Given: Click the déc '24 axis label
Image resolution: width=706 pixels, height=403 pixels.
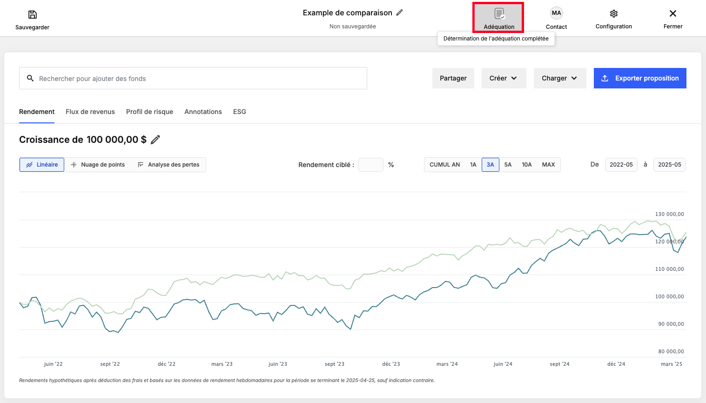Looking at the screenshot, I should pos(616,364).
